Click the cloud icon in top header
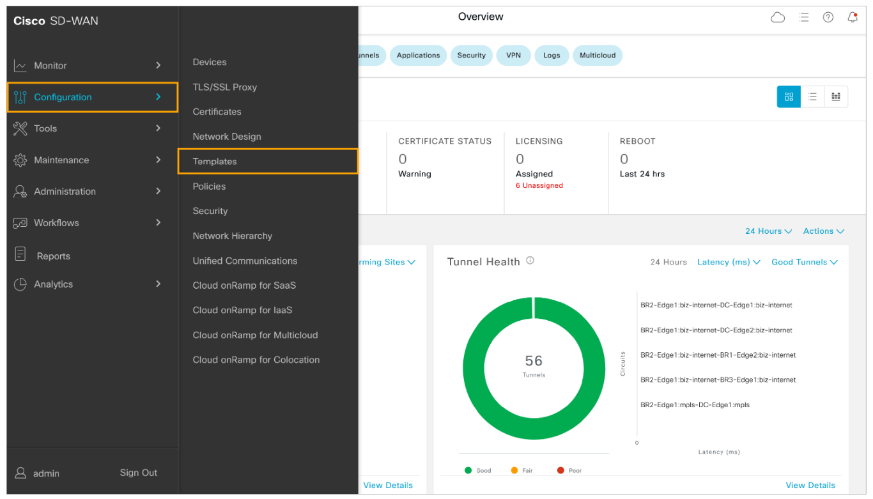 (x=778, y=18)
